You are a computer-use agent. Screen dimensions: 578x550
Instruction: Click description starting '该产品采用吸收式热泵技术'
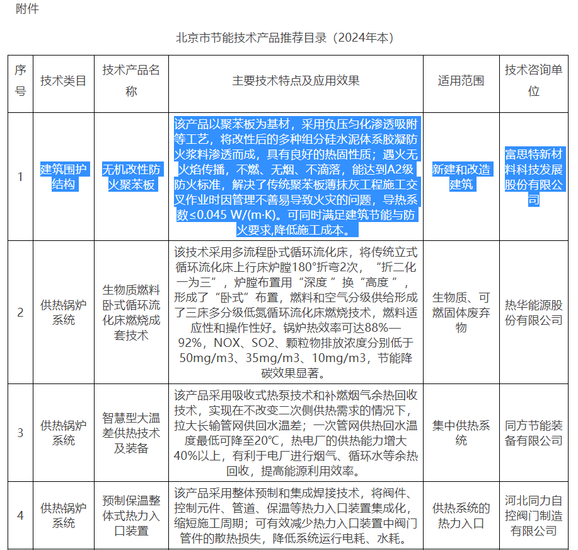[x=296, y=433]
